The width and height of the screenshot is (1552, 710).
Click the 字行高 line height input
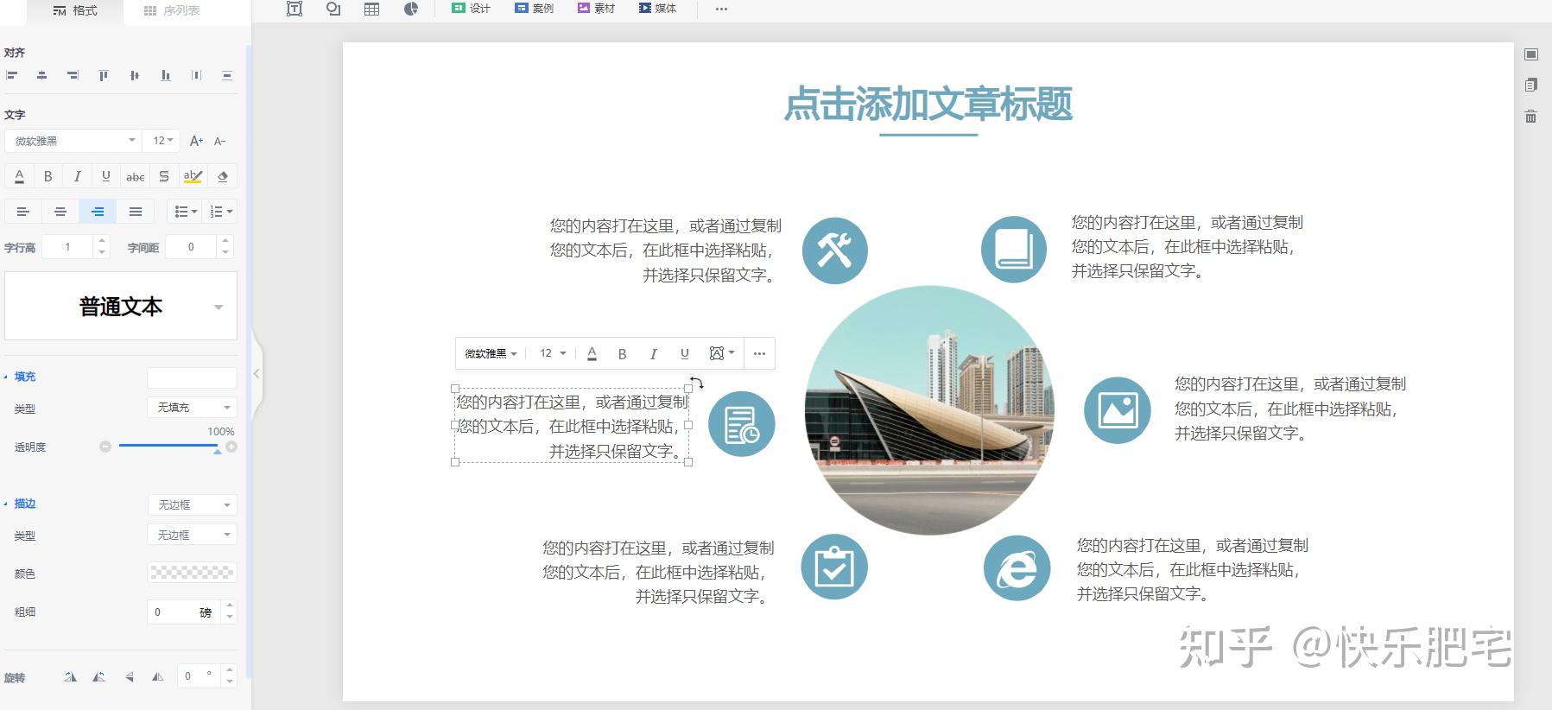(68, 247)
